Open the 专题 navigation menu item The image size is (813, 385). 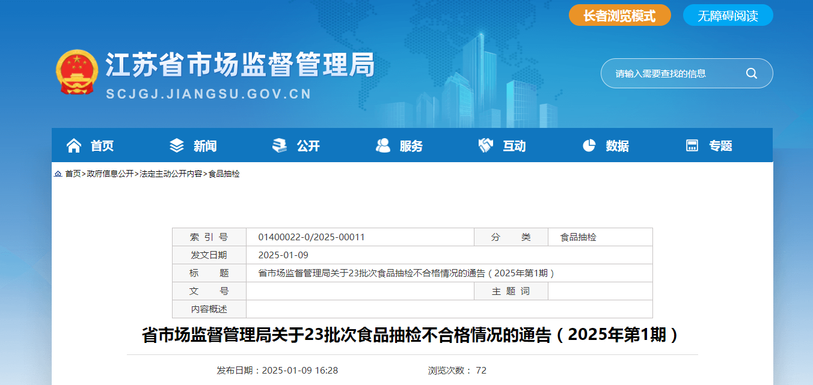(x=720, y=145)
